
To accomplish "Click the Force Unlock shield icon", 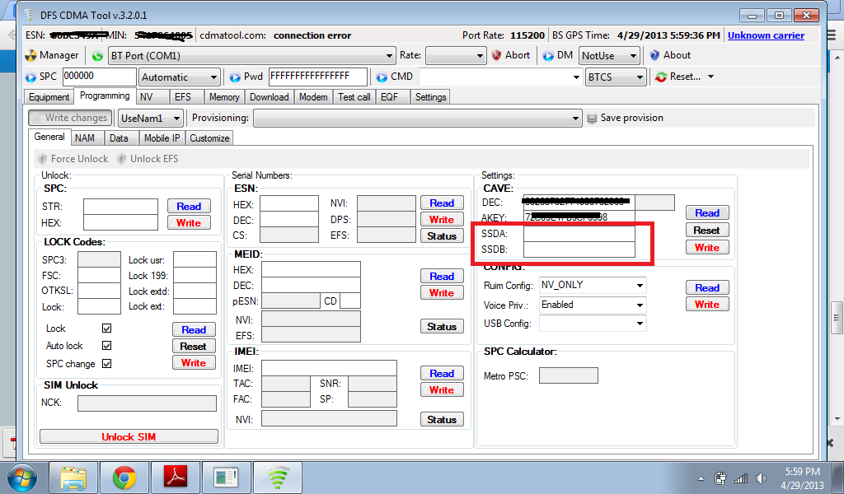I will (42, 159).
